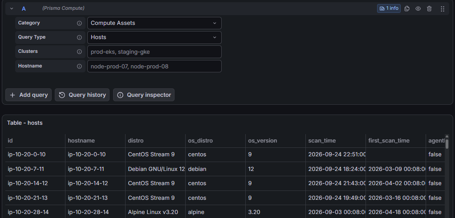Delete query A with the trash icon
The image size is (455, 218).
(429, 9)
